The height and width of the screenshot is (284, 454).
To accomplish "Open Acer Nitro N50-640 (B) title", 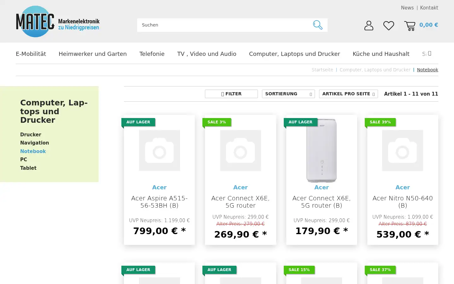I will click(403, 202).
